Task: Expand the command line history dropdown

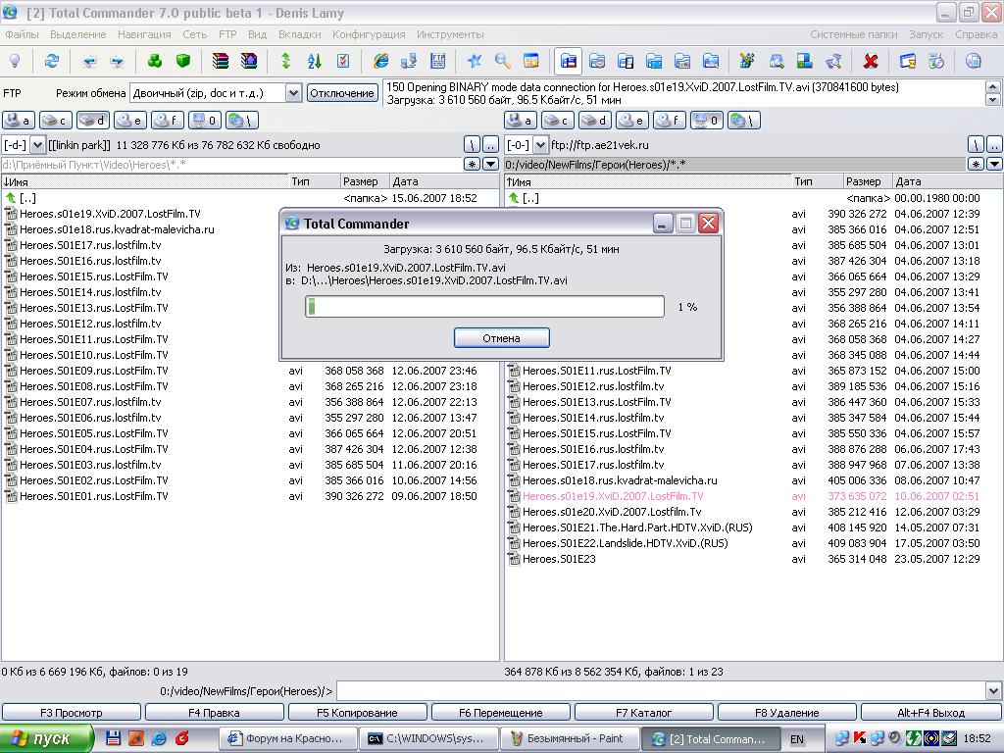Action: click(x=994, y=691)
